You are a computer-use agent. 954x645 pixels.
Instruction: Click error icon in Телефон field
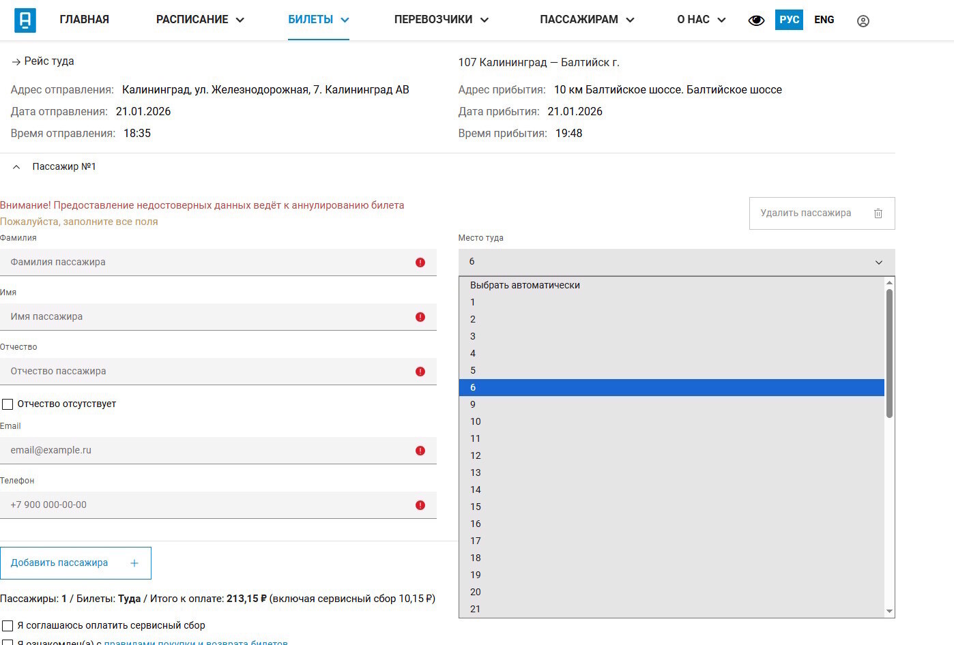(x=420, y=505)
